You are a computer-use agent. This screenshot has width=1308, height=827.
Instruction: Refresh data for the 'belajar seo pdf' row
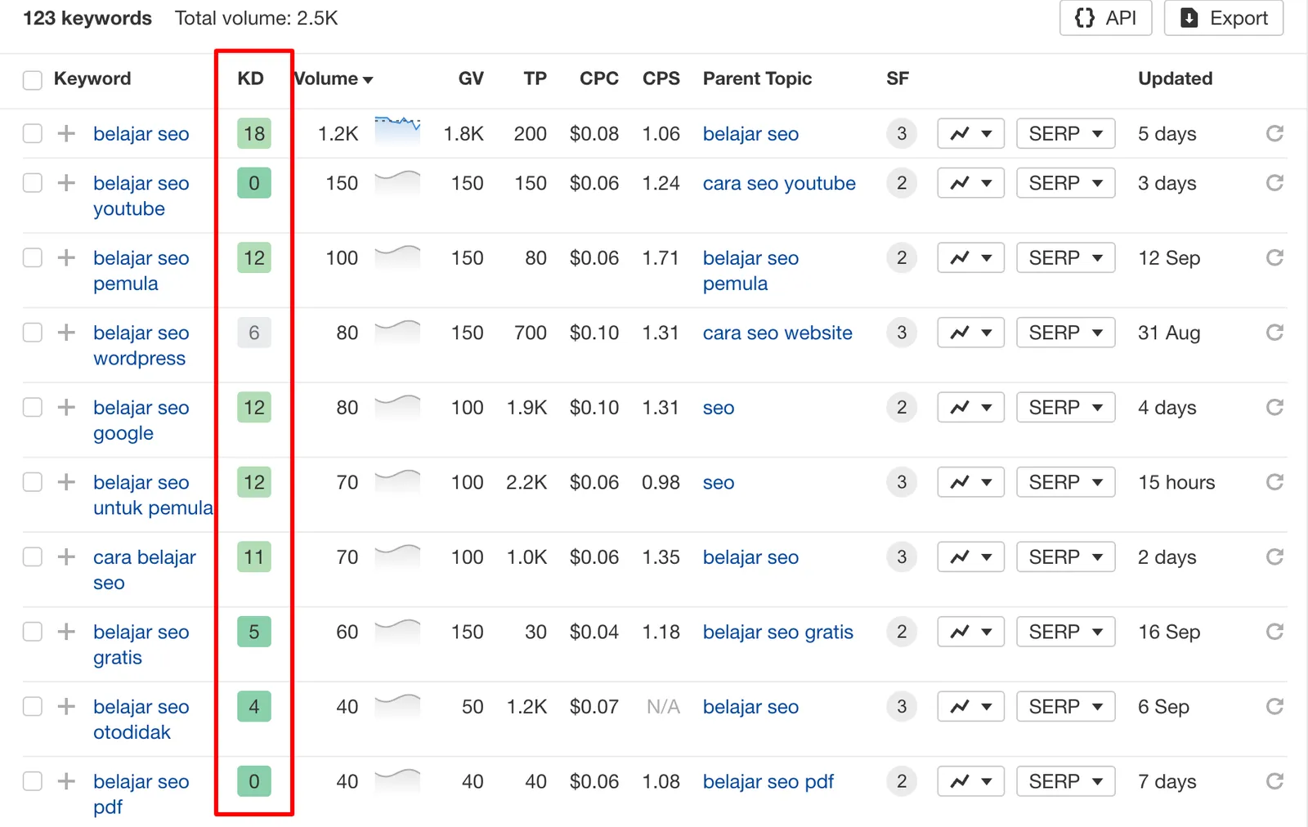(1274, 781)
